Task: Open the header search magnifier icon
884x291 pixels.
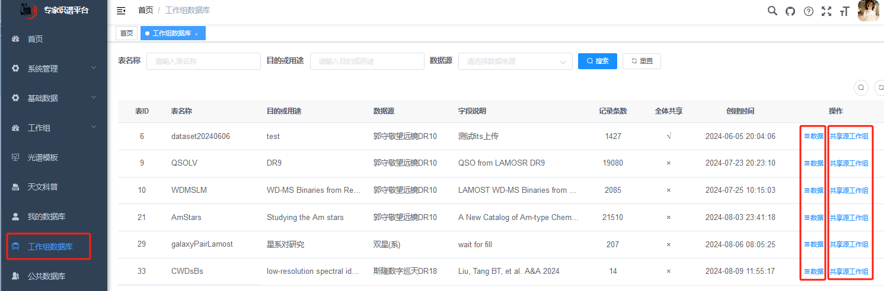Action: [772, 11]
